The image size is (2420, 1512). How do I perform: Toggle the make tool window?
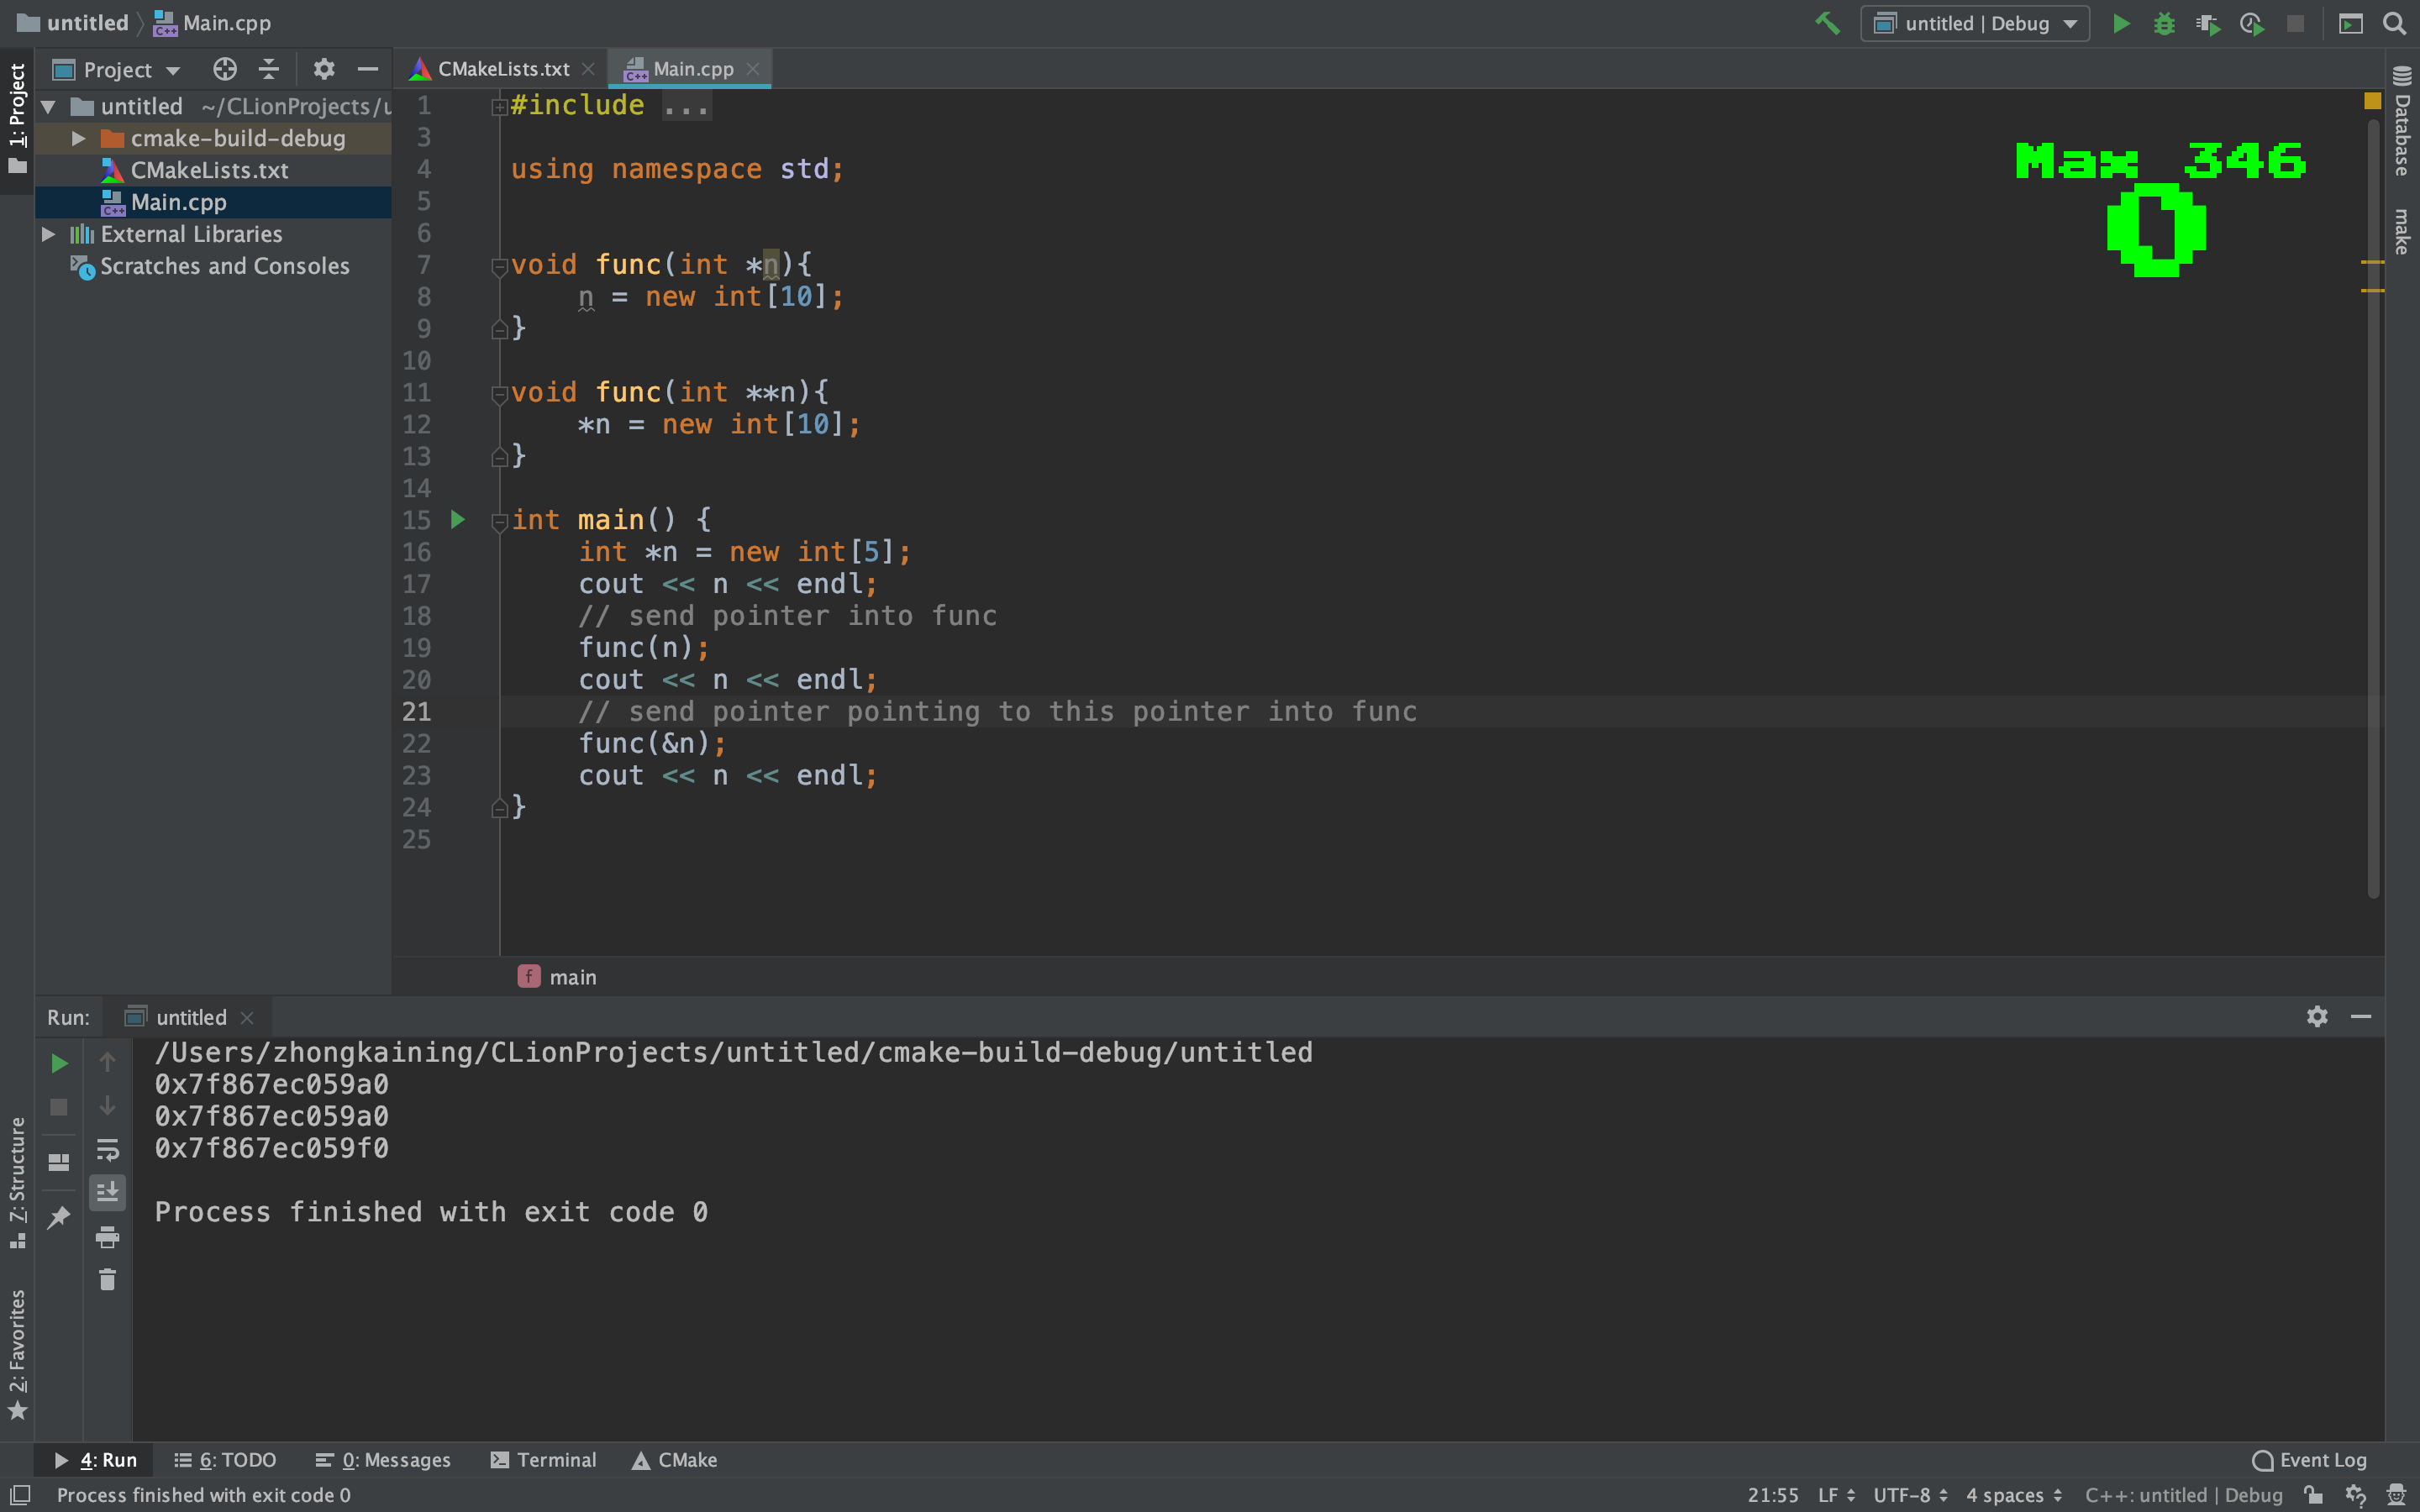[2402, 231]
